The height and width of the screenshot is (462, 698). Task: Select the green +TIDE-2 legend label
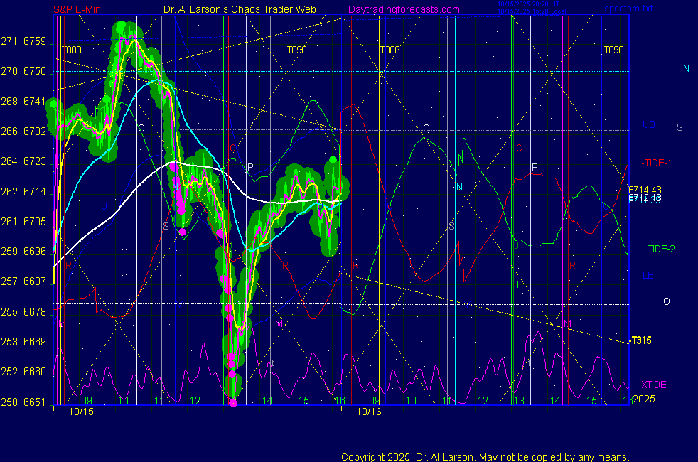(658, 249)
